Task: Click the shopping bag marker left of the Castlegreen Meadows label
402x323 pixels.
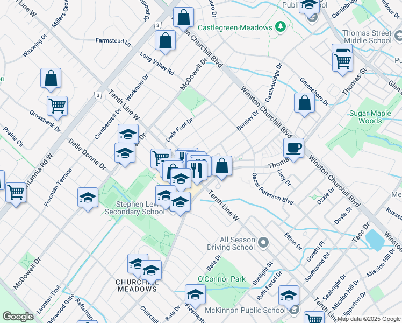Action: (x=184, y=18)
